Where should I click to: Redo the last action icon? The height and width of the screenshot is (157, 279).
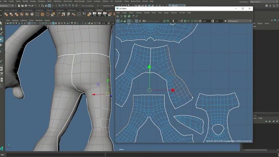click(33, 6)
